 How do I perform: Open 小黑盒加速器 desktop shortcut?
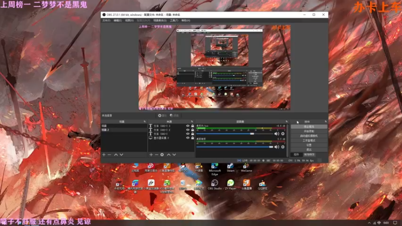coord(151,184)
